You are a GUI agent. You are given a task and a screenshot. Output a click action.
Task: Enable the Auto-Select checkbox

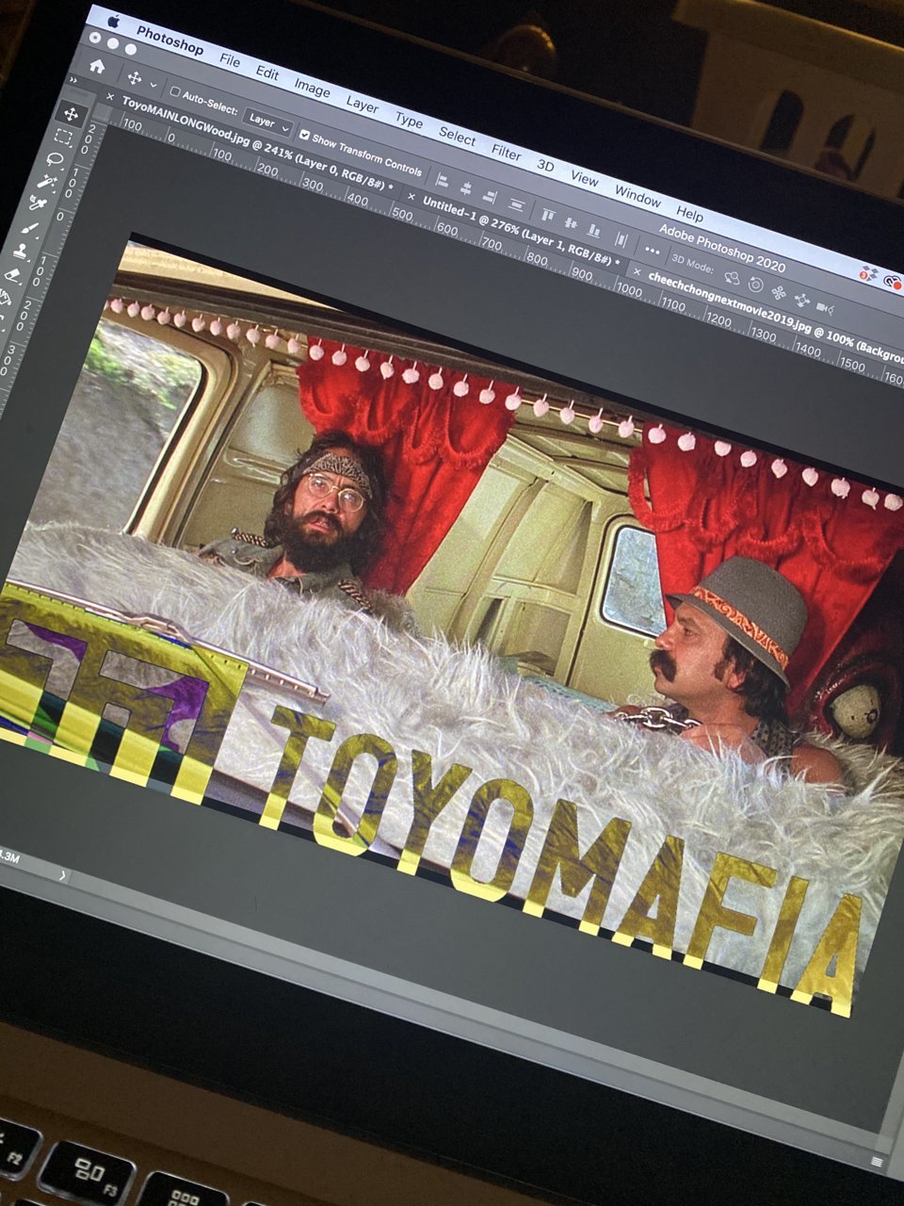point(175,91)
